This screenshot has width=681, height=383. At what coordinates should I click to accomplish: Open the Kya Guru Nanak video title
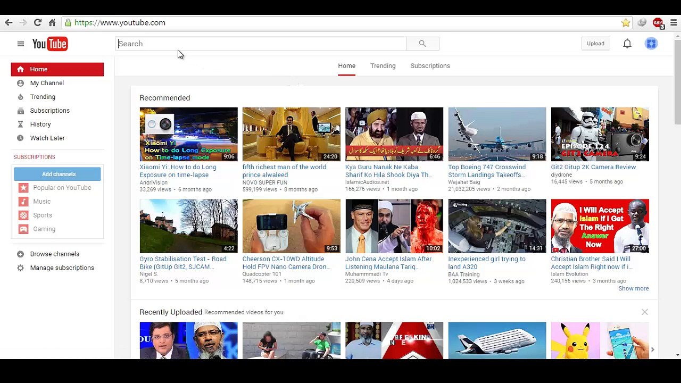click(388, 171)
